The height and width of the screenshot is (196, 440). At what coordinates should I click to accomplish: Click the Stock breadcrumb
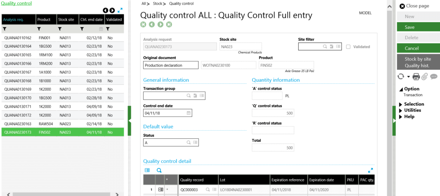coord(157,3)
